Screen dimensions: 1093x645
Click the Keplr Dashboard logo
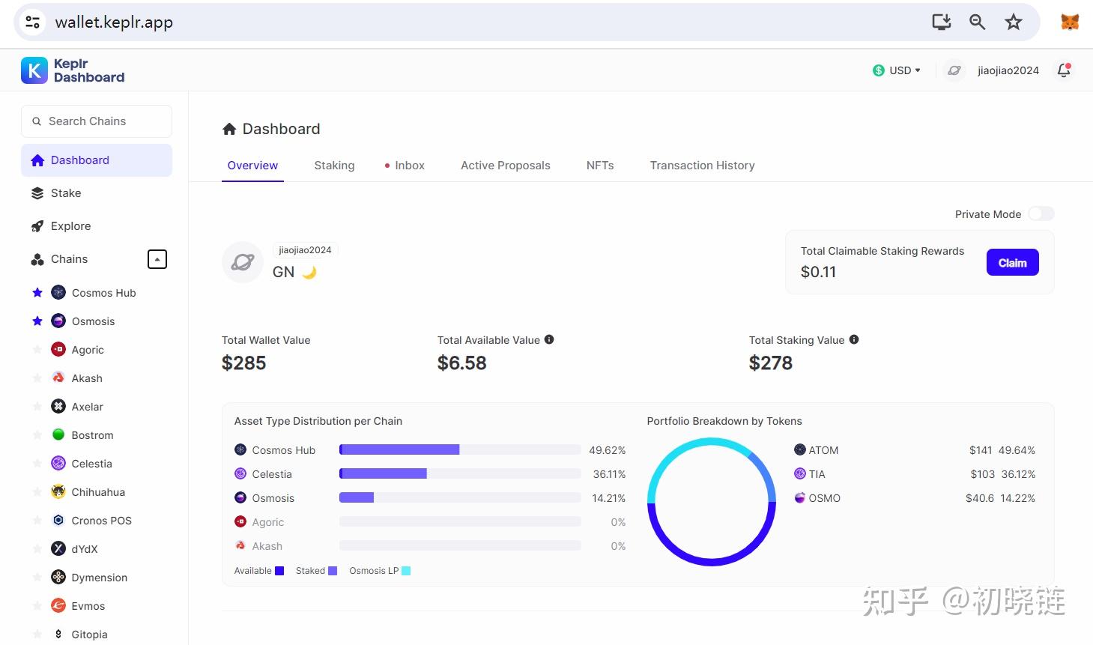point(73,70)
